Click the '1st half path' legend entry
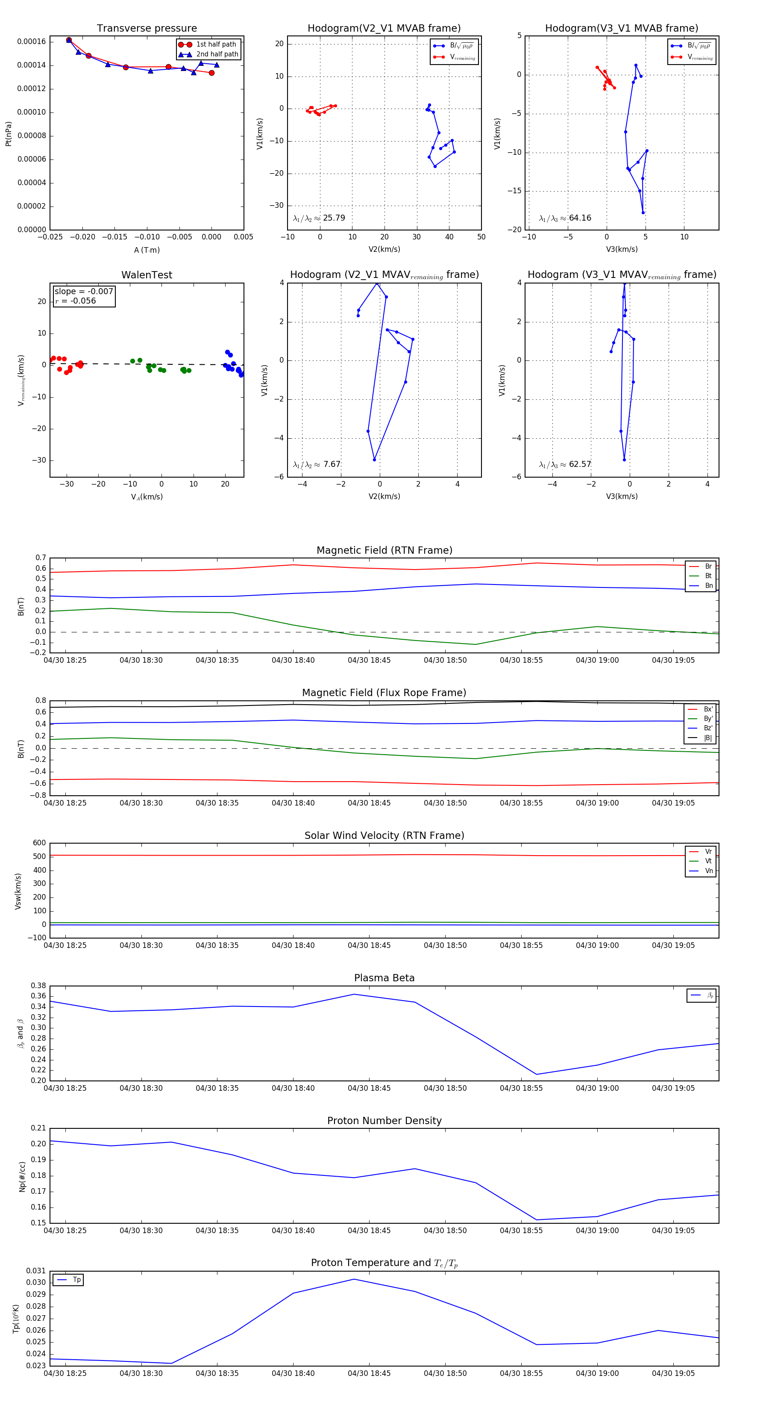Screen dimensions: 769x1411 click(208, 44)
